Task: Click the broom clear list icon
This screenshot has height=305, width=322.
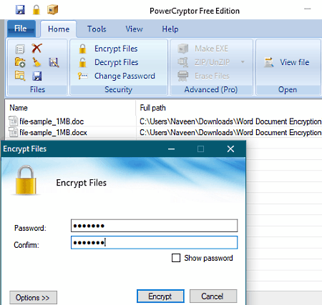Action: point(36,62)
